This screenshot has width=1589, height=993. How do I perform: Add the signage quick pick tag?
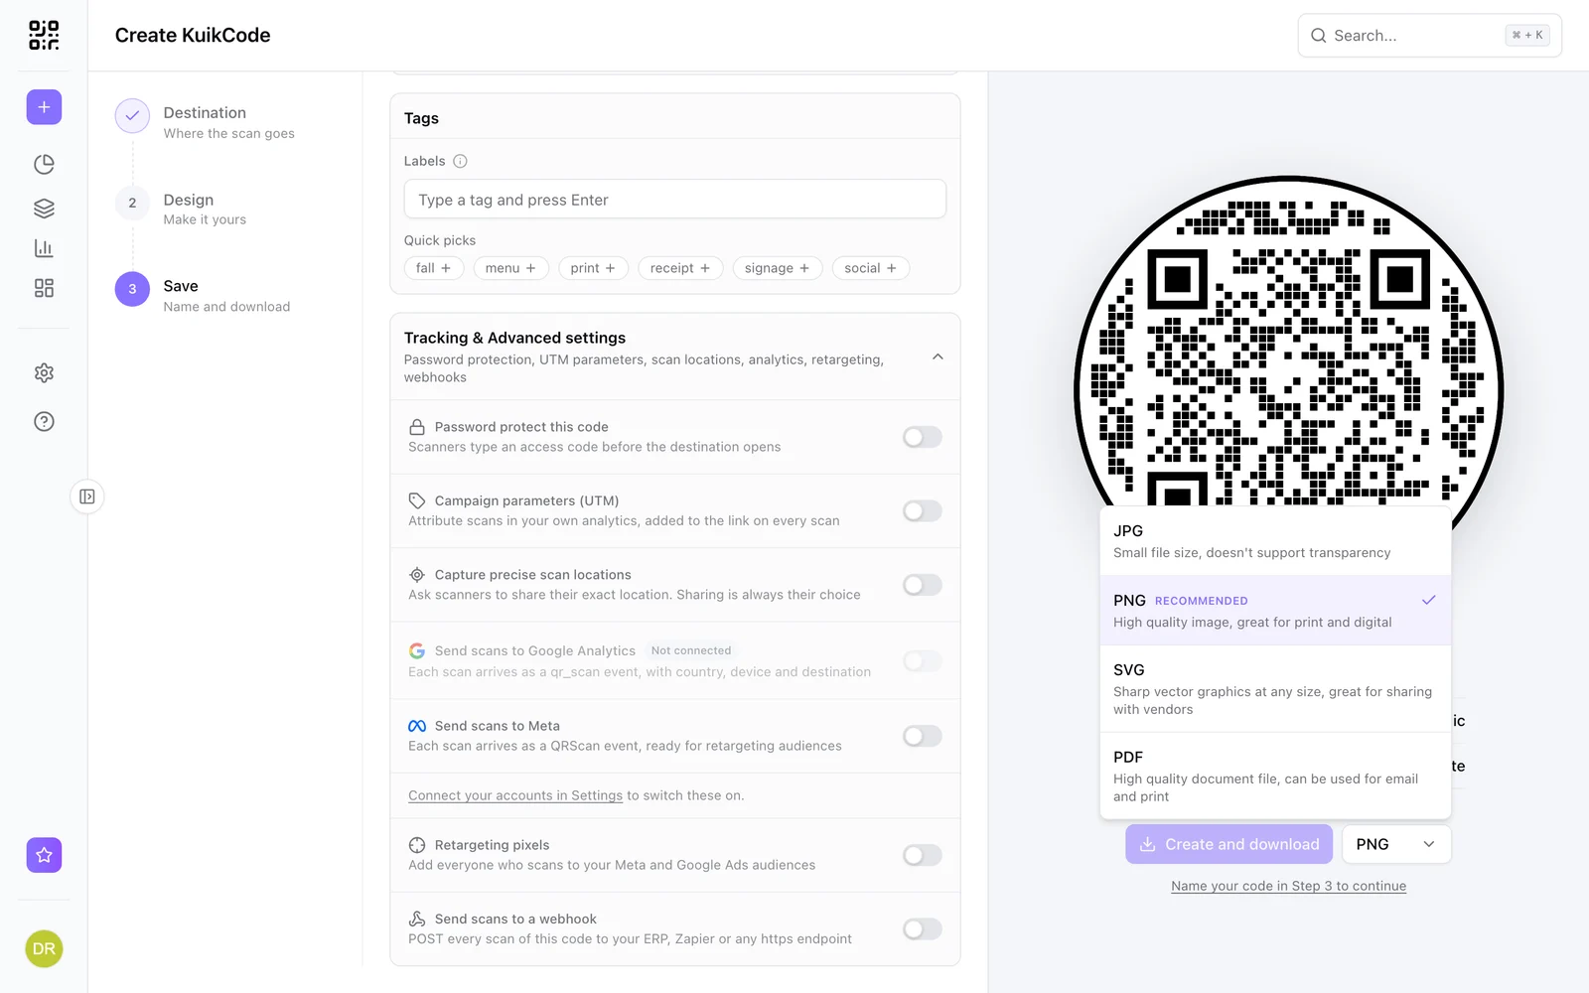coord(777,268)
